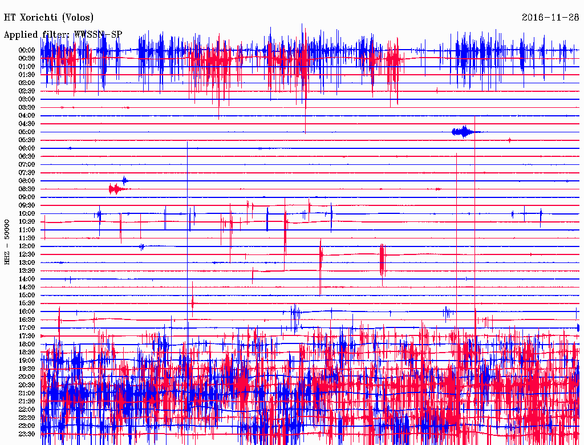Select the 03:00 time row label
Screen dimensions: 584x445
(27, 99)
